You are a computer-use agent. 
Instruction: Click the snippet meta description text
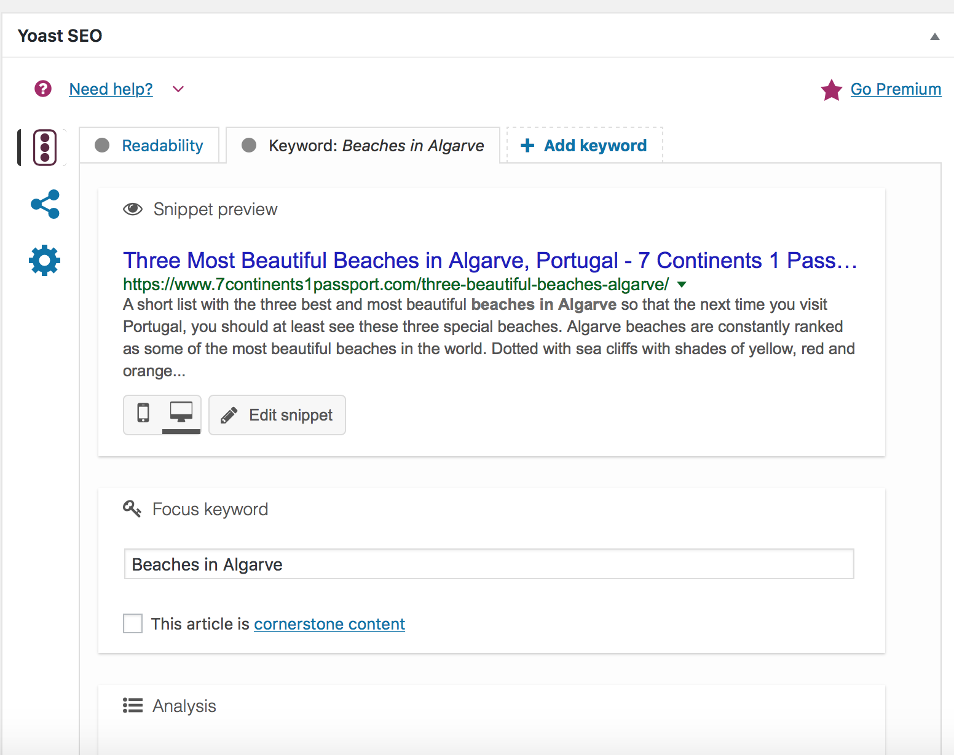pos(489,338)
